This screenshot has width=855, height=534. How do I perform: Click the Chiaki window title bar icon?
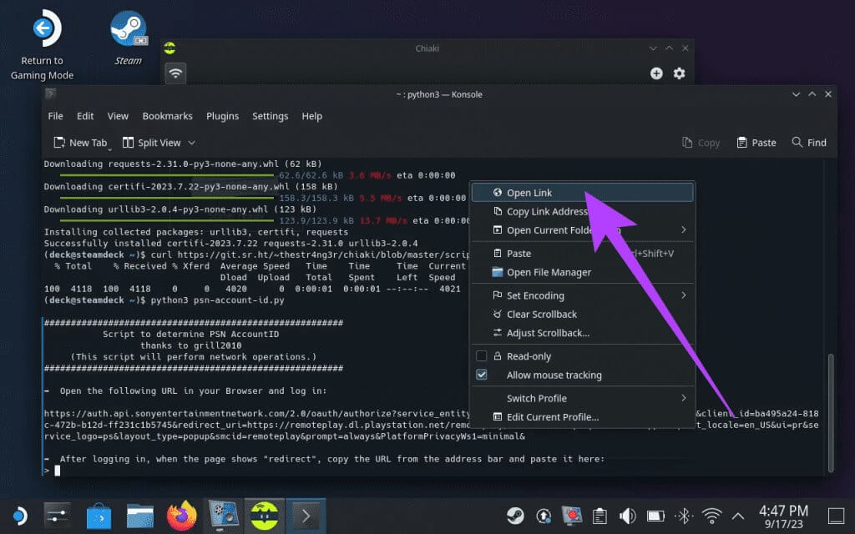pyautogui.click(x=169, y=48)
